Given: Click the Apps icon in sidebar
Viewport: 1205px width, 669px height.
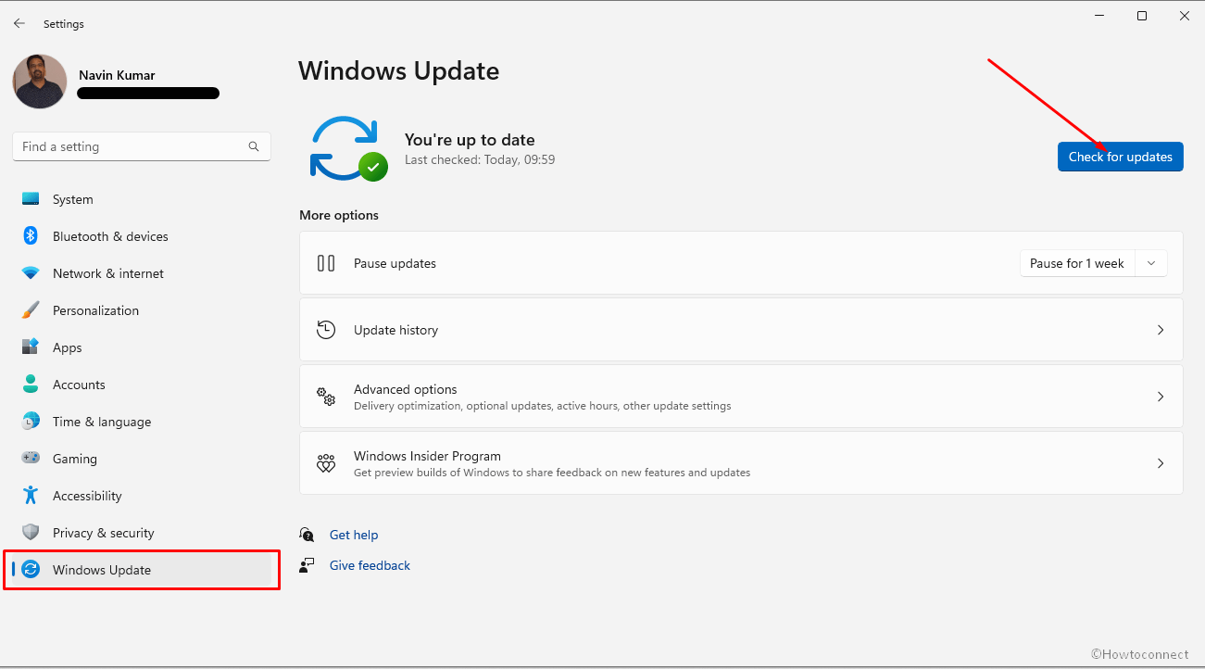Looking at the screenshot, I should coord(31,347).
